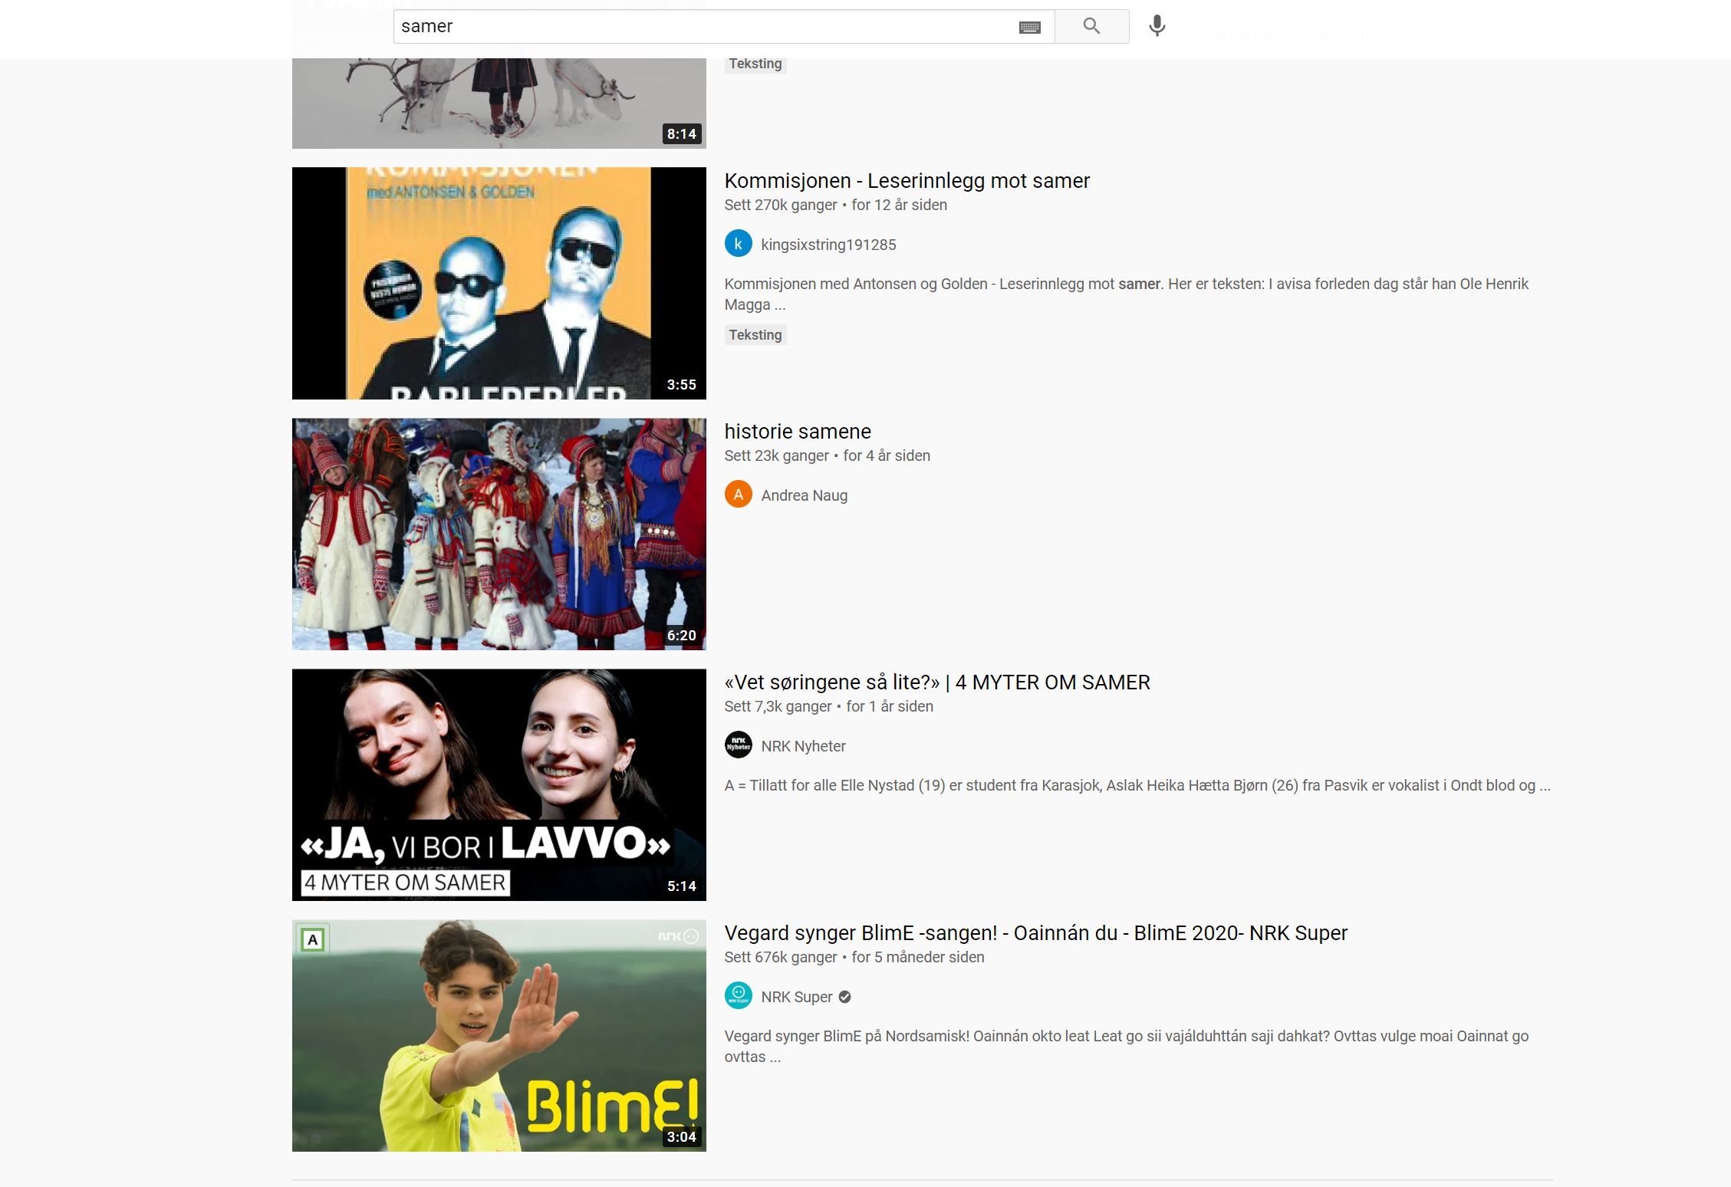
Task: Play the BlimE thumbnail video
Action: click(x=499, y=1035)
